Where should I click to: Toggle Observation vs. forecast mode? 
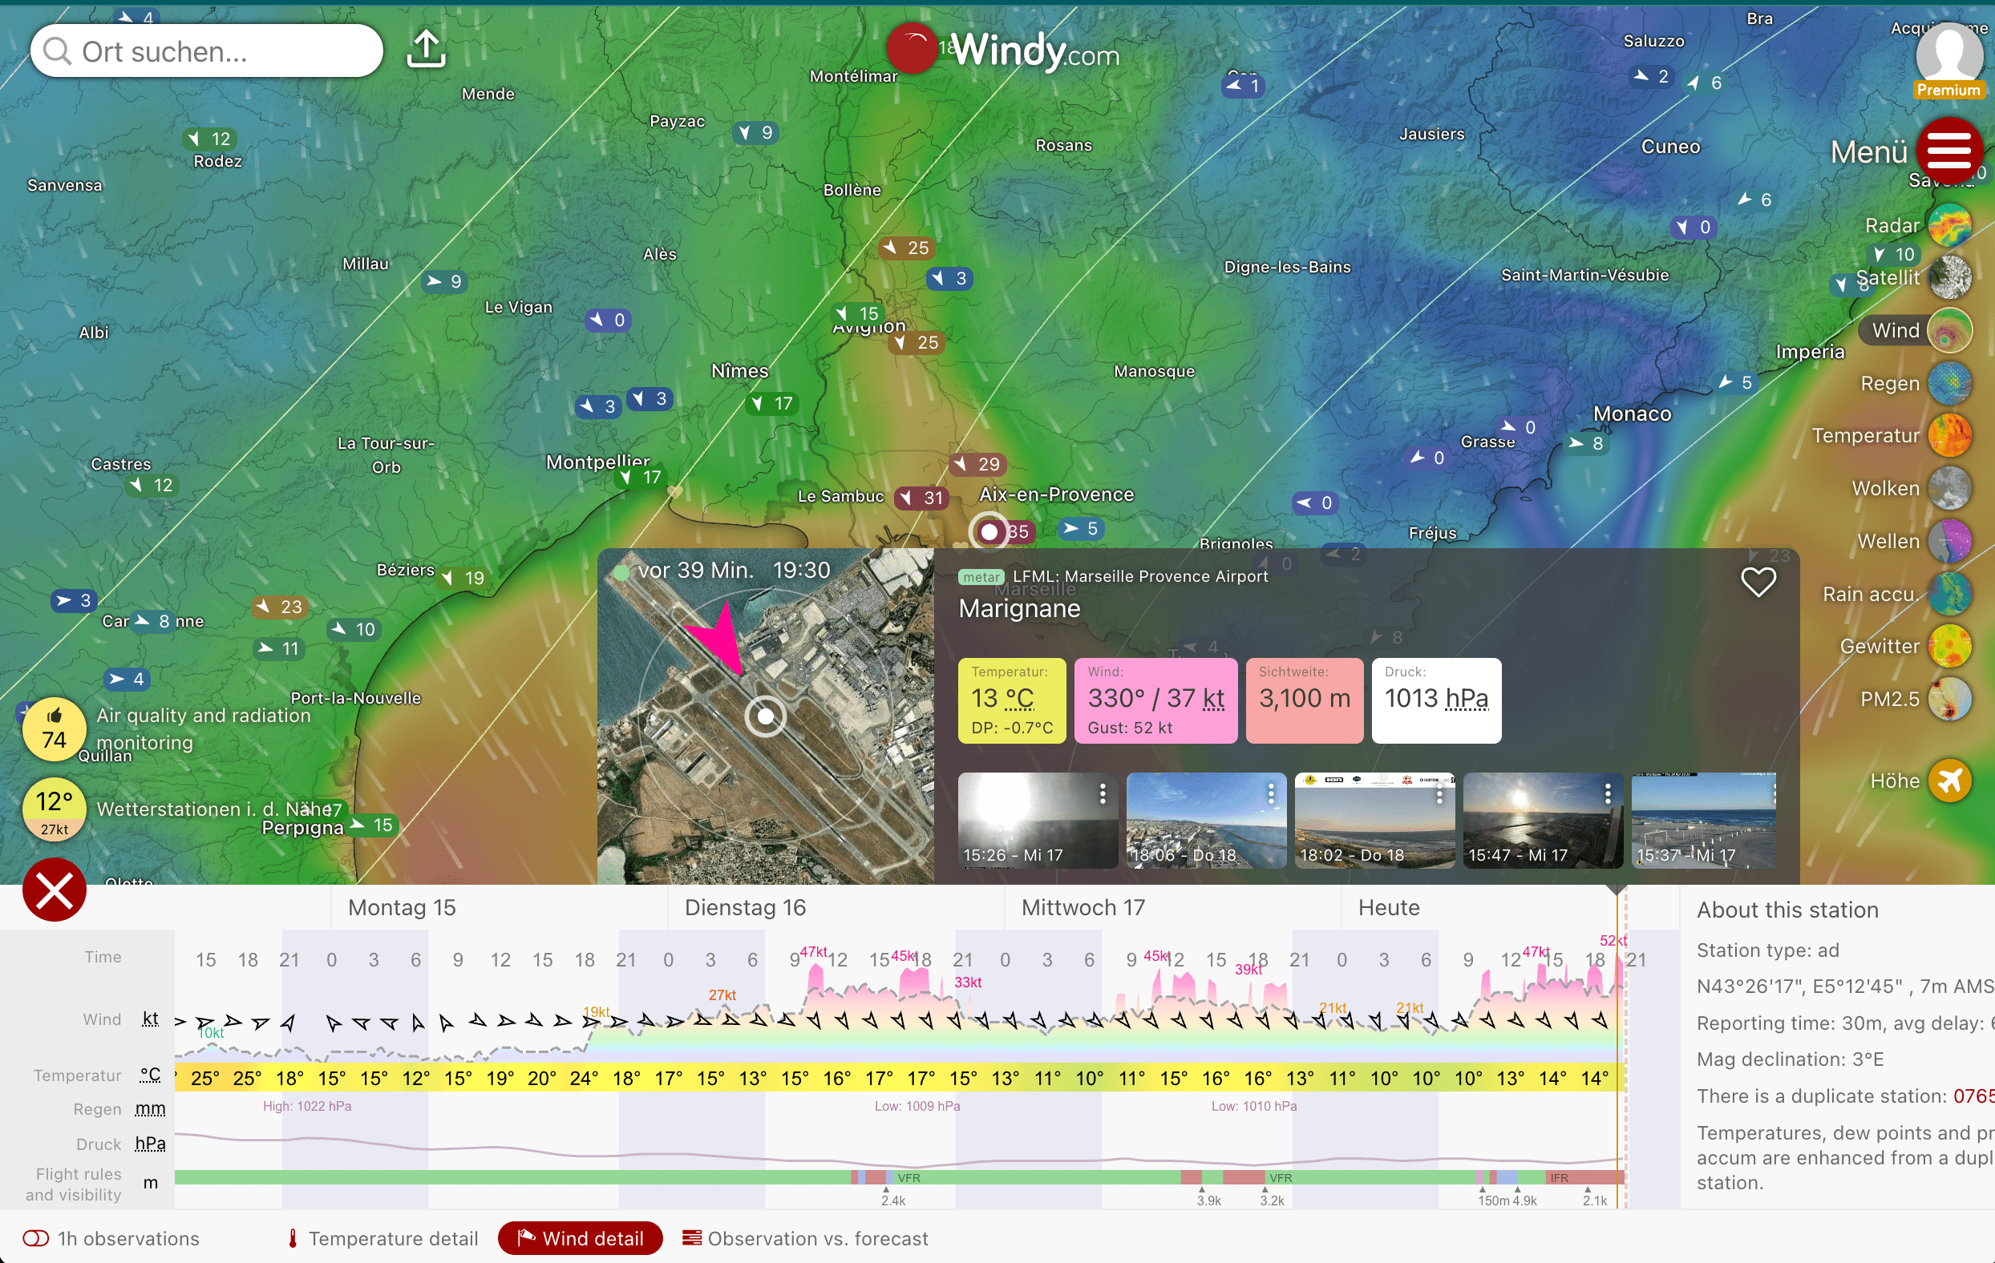804,1238
